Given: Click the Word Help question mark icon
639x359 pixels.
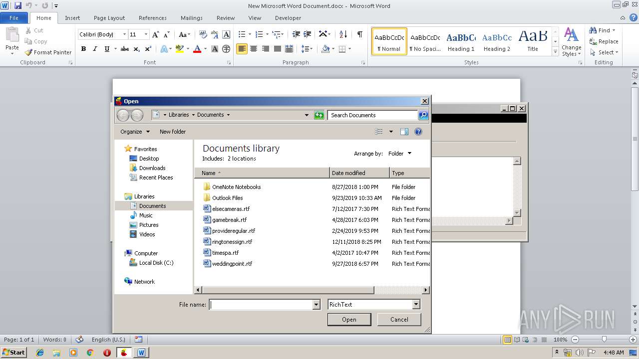Looking at the screenshot, I should (634, 18).
